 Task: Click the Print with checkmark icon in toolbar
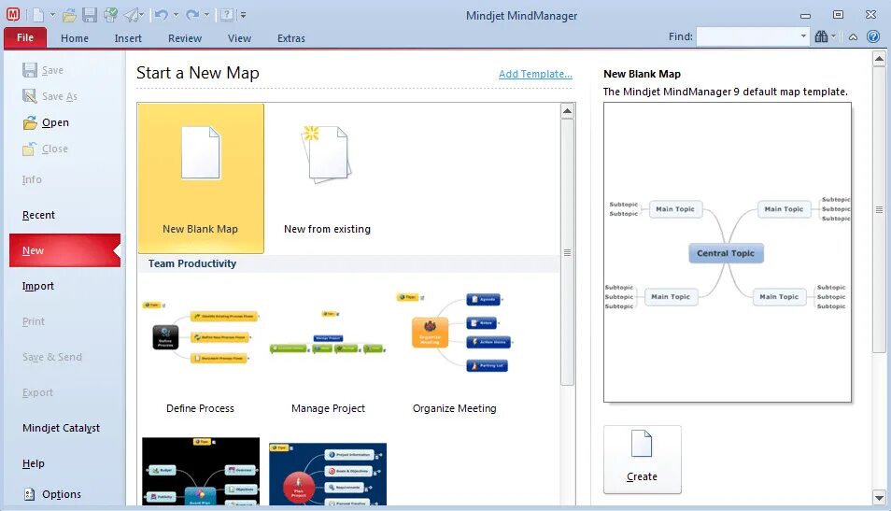[110, 15]
